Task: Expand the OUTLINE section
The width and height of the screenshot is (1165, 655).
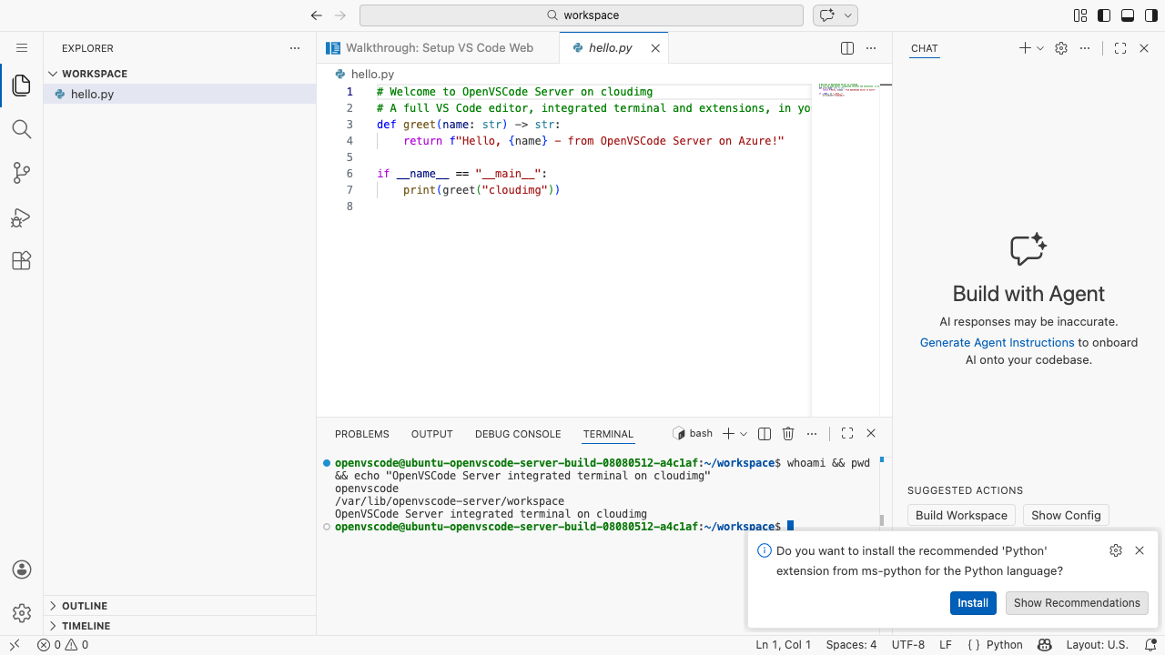Action: pyautogui.click(x=179, y=606)
